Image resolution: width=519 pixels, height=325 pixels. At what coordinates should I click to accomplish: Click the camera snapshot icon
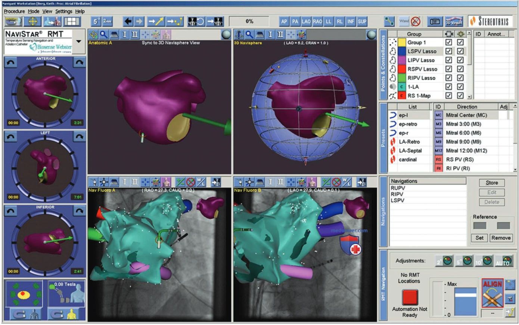435,22
